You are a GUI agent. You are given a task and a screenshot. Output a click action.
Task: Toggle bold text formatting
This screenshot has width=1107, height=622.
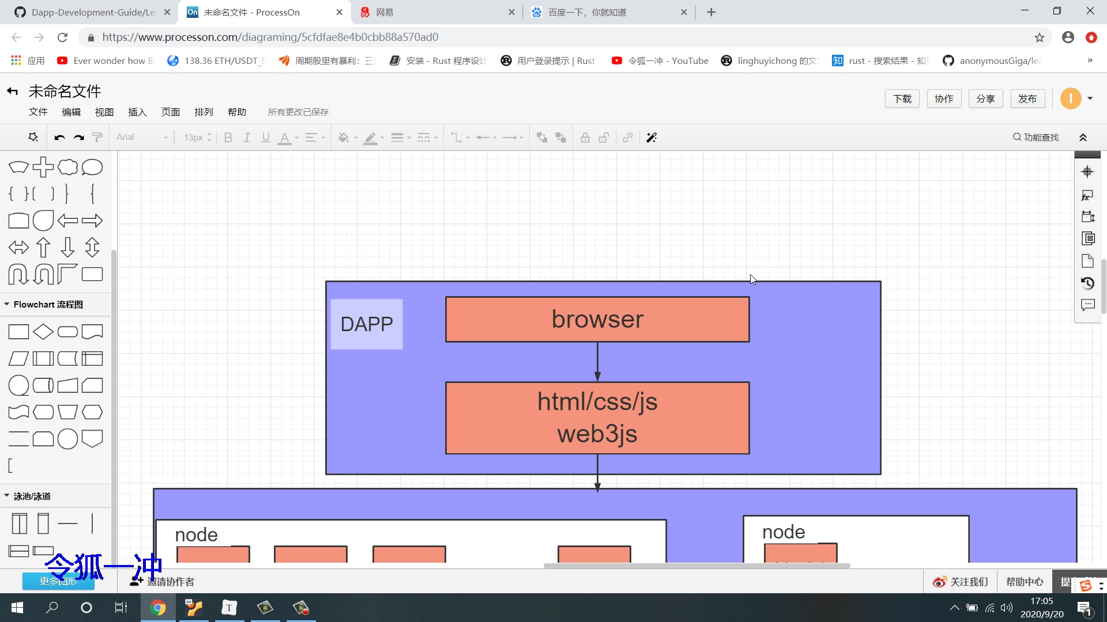coord(228,137)
